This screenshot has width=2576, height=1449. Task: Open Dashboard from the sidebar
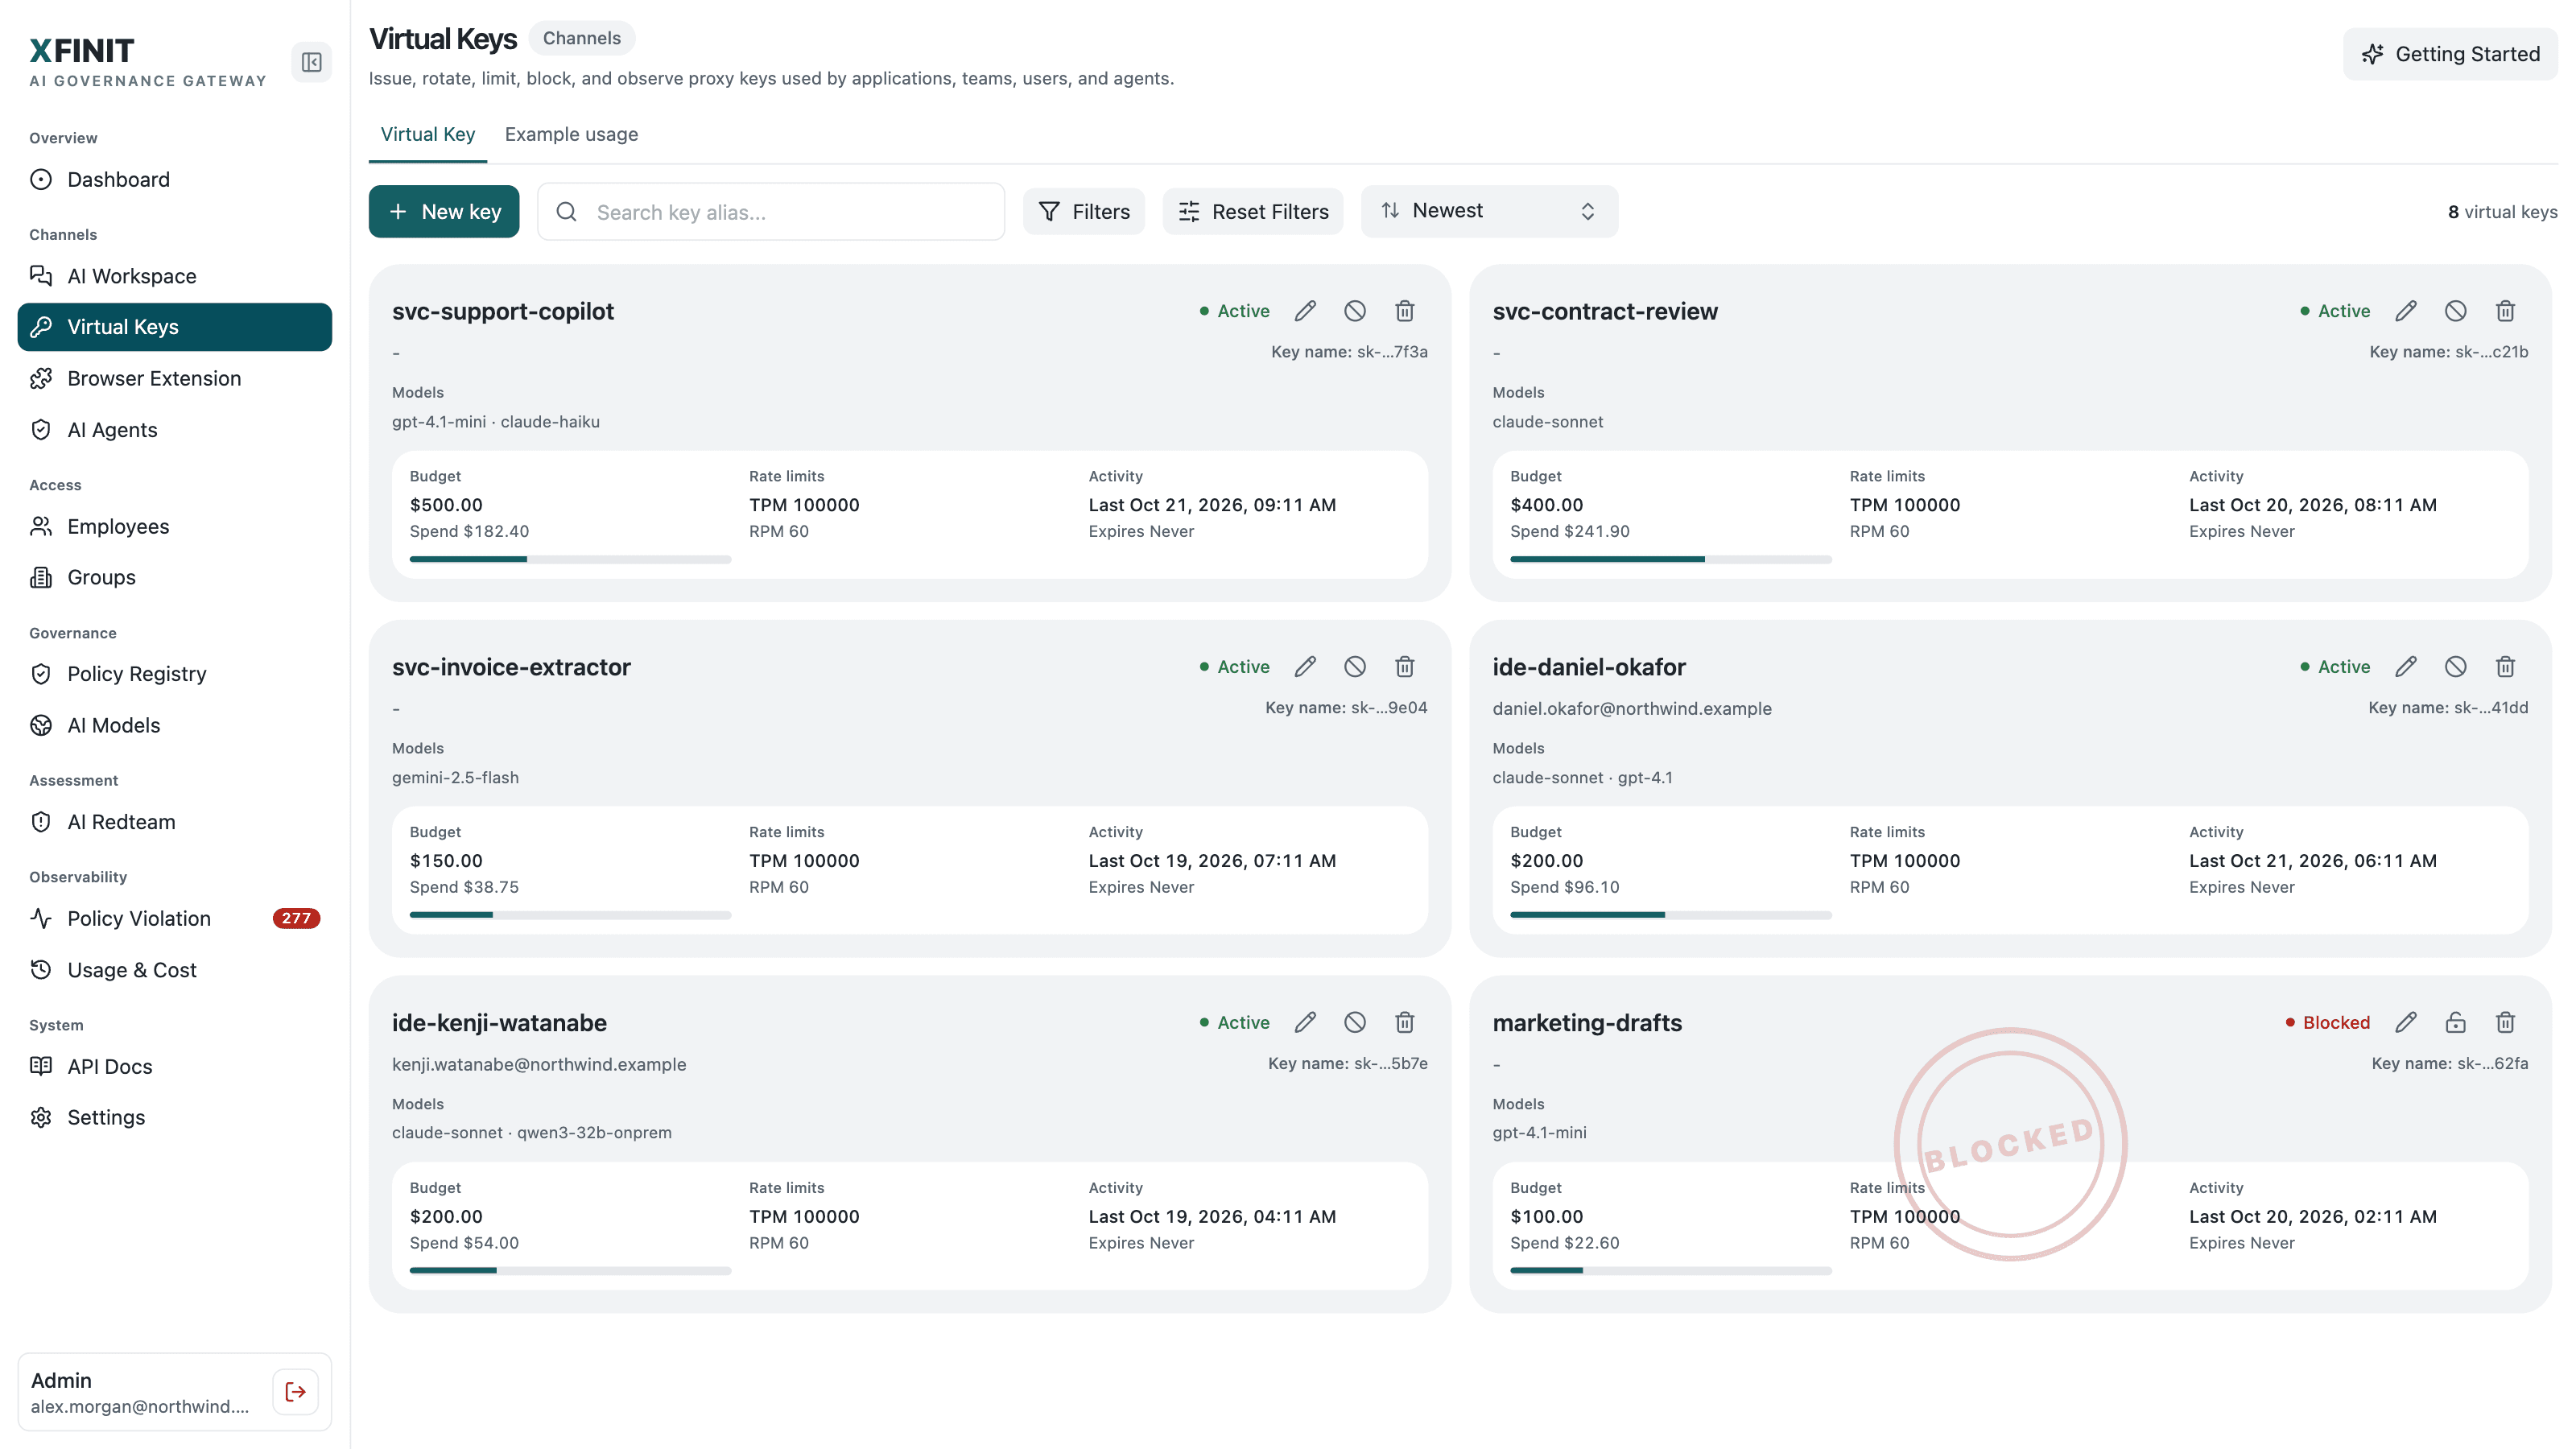pyautogui.click(x=175, y=179)
